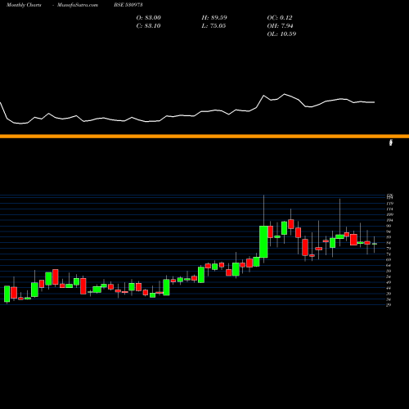Click the 'Monthly Charts' title text
The image size is (409, 409).
(x=24, y=5)
